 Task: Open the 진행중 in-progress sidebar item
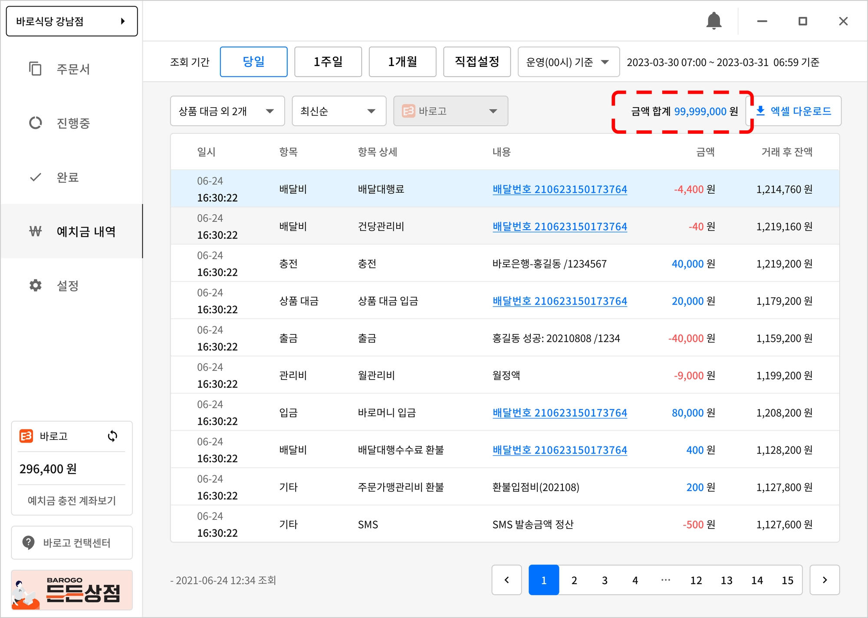coord(35,123)
